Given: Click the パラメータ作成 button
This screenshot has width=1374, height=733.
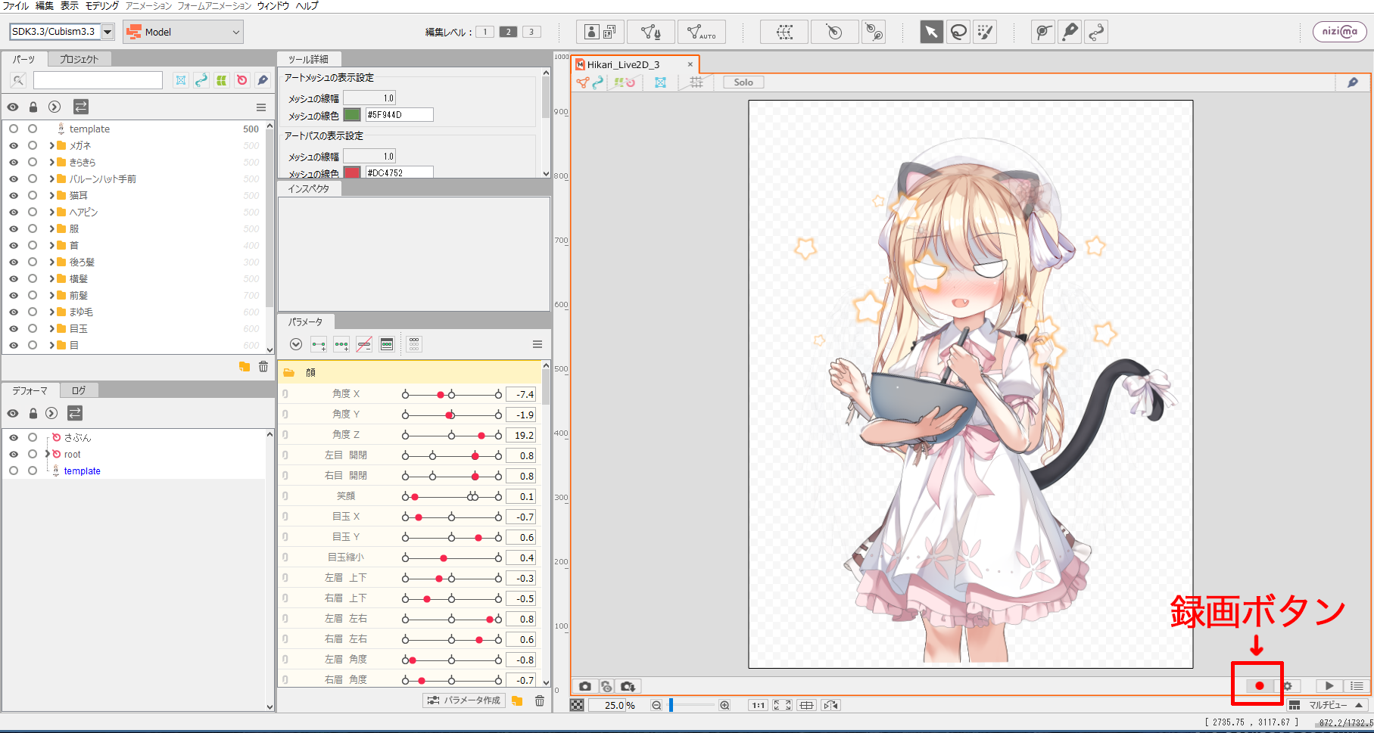Looking at the screenshot, I should [x=464, y=700].
